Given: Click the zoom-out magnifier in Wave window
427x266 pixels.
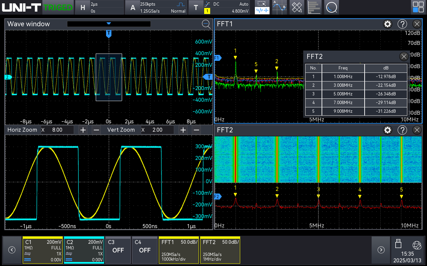Looking at the screenshot, I should coord(206,24).
